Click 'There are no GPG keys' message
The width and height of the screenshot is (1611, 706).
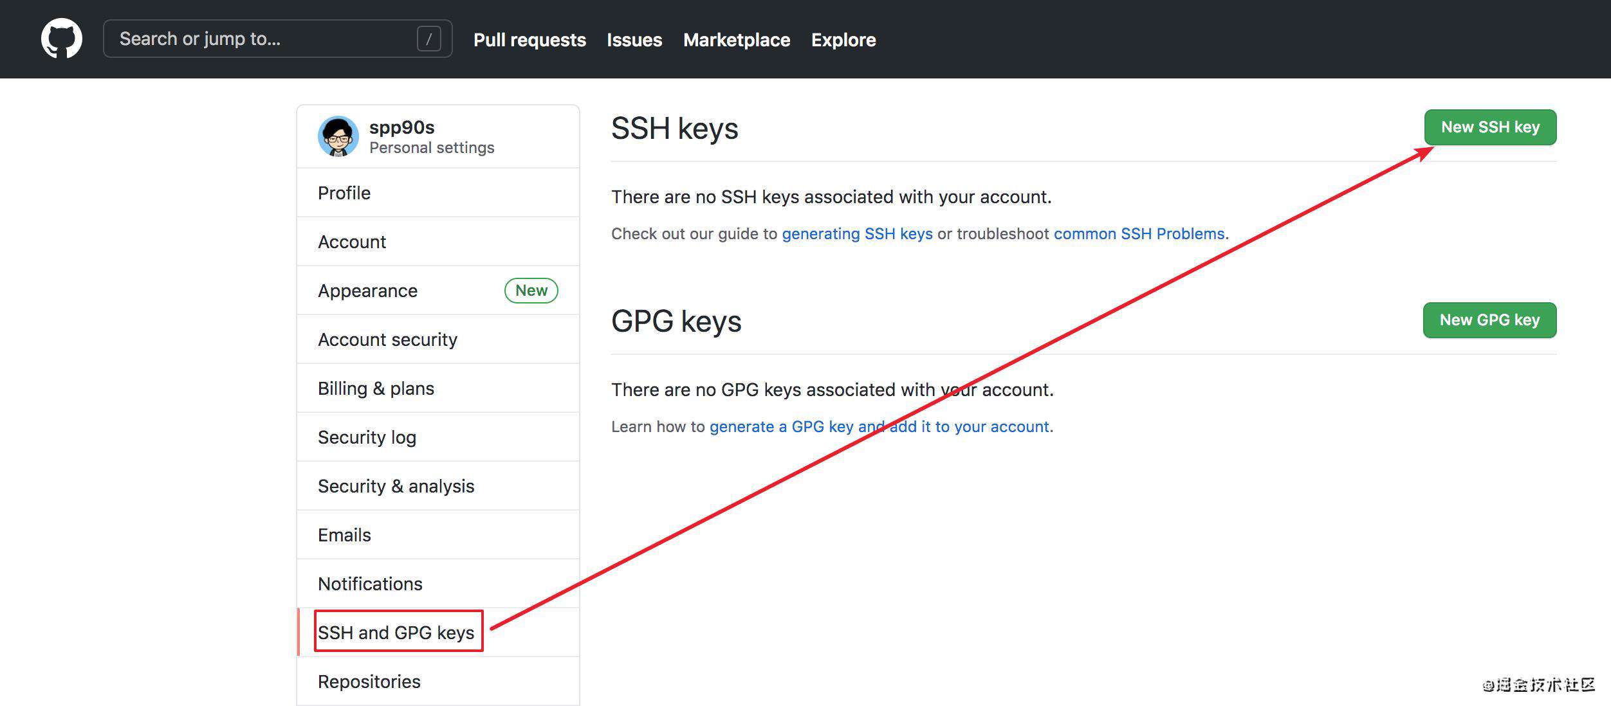[833, 390]
